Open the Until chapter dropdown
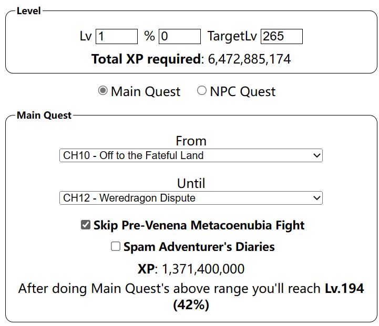379x326 pixels. (190, 198)
